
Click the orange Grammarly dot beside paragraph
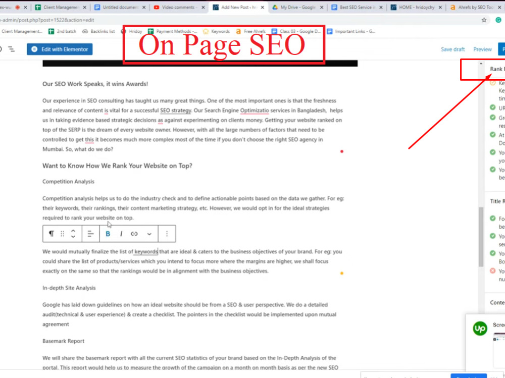pyautogui.click(x=342, y=274)
